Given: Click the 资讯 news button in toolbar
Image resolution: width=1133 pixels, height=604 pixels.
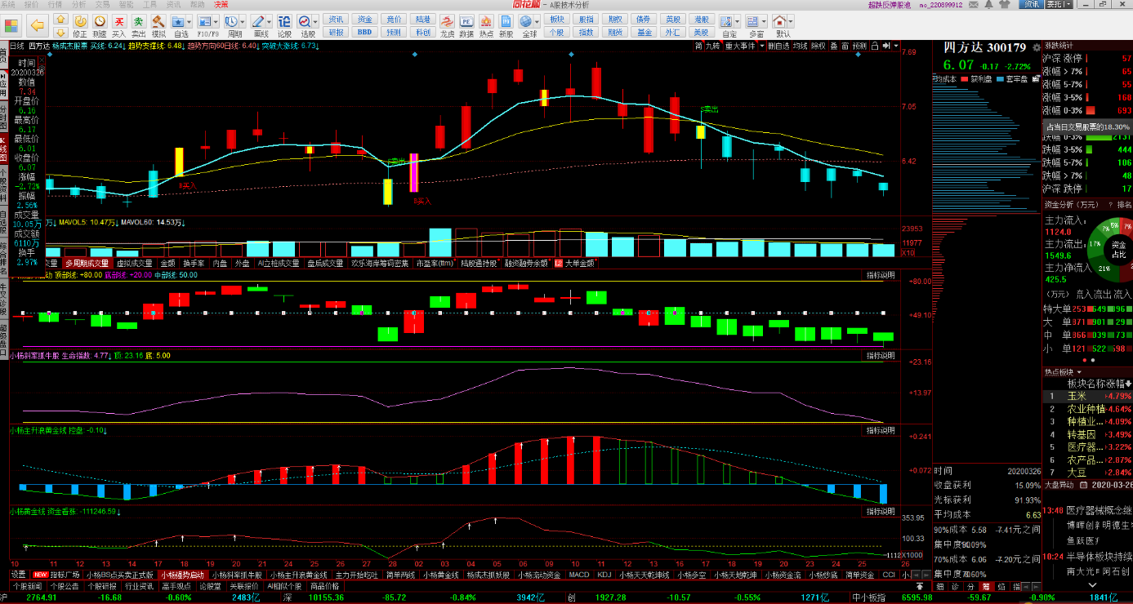Looking at the screenshot, I should click(336, 19).
